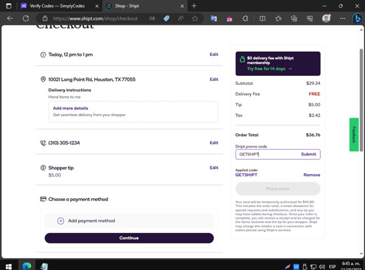The image size is (365, 270).
Task: Edit the Long Point Rd delivery address
Action: tap(214, 79)
